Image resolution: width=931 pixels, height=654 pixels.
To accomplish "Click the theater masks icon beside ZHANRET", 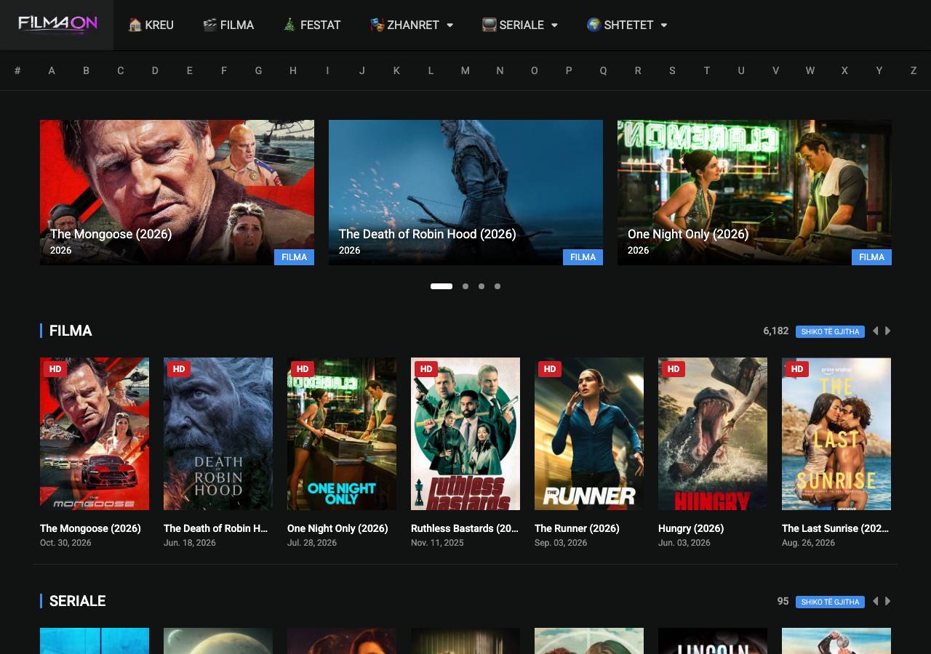I will click(x=377, y=25).
